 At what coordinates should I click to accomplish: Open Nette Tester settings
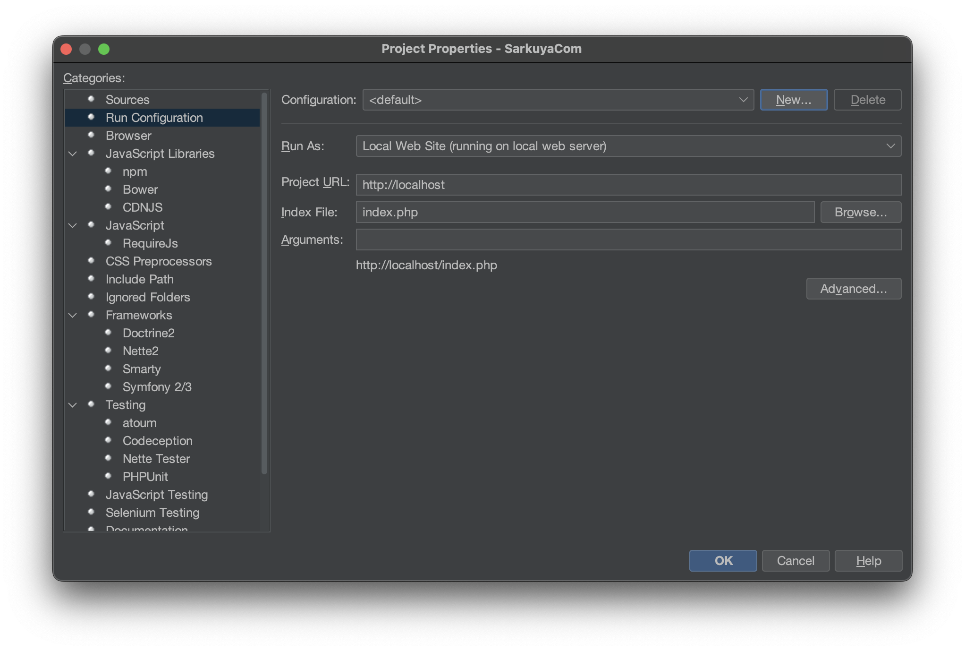156,459
